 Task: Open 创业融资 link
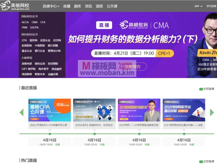click(x=57, y=69)
